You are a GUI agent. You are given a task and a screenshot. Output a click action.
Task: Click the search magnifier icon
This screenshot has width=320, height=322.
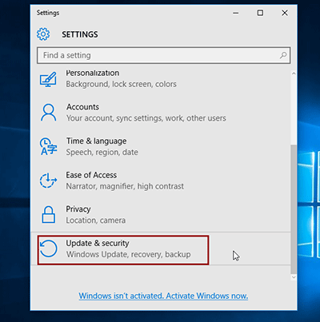283,55
